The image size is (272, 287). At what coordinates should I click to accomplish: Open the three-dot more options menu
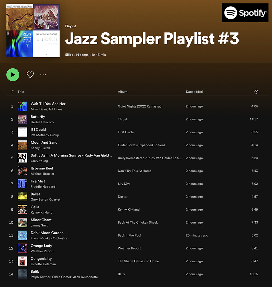click(43, 75)
